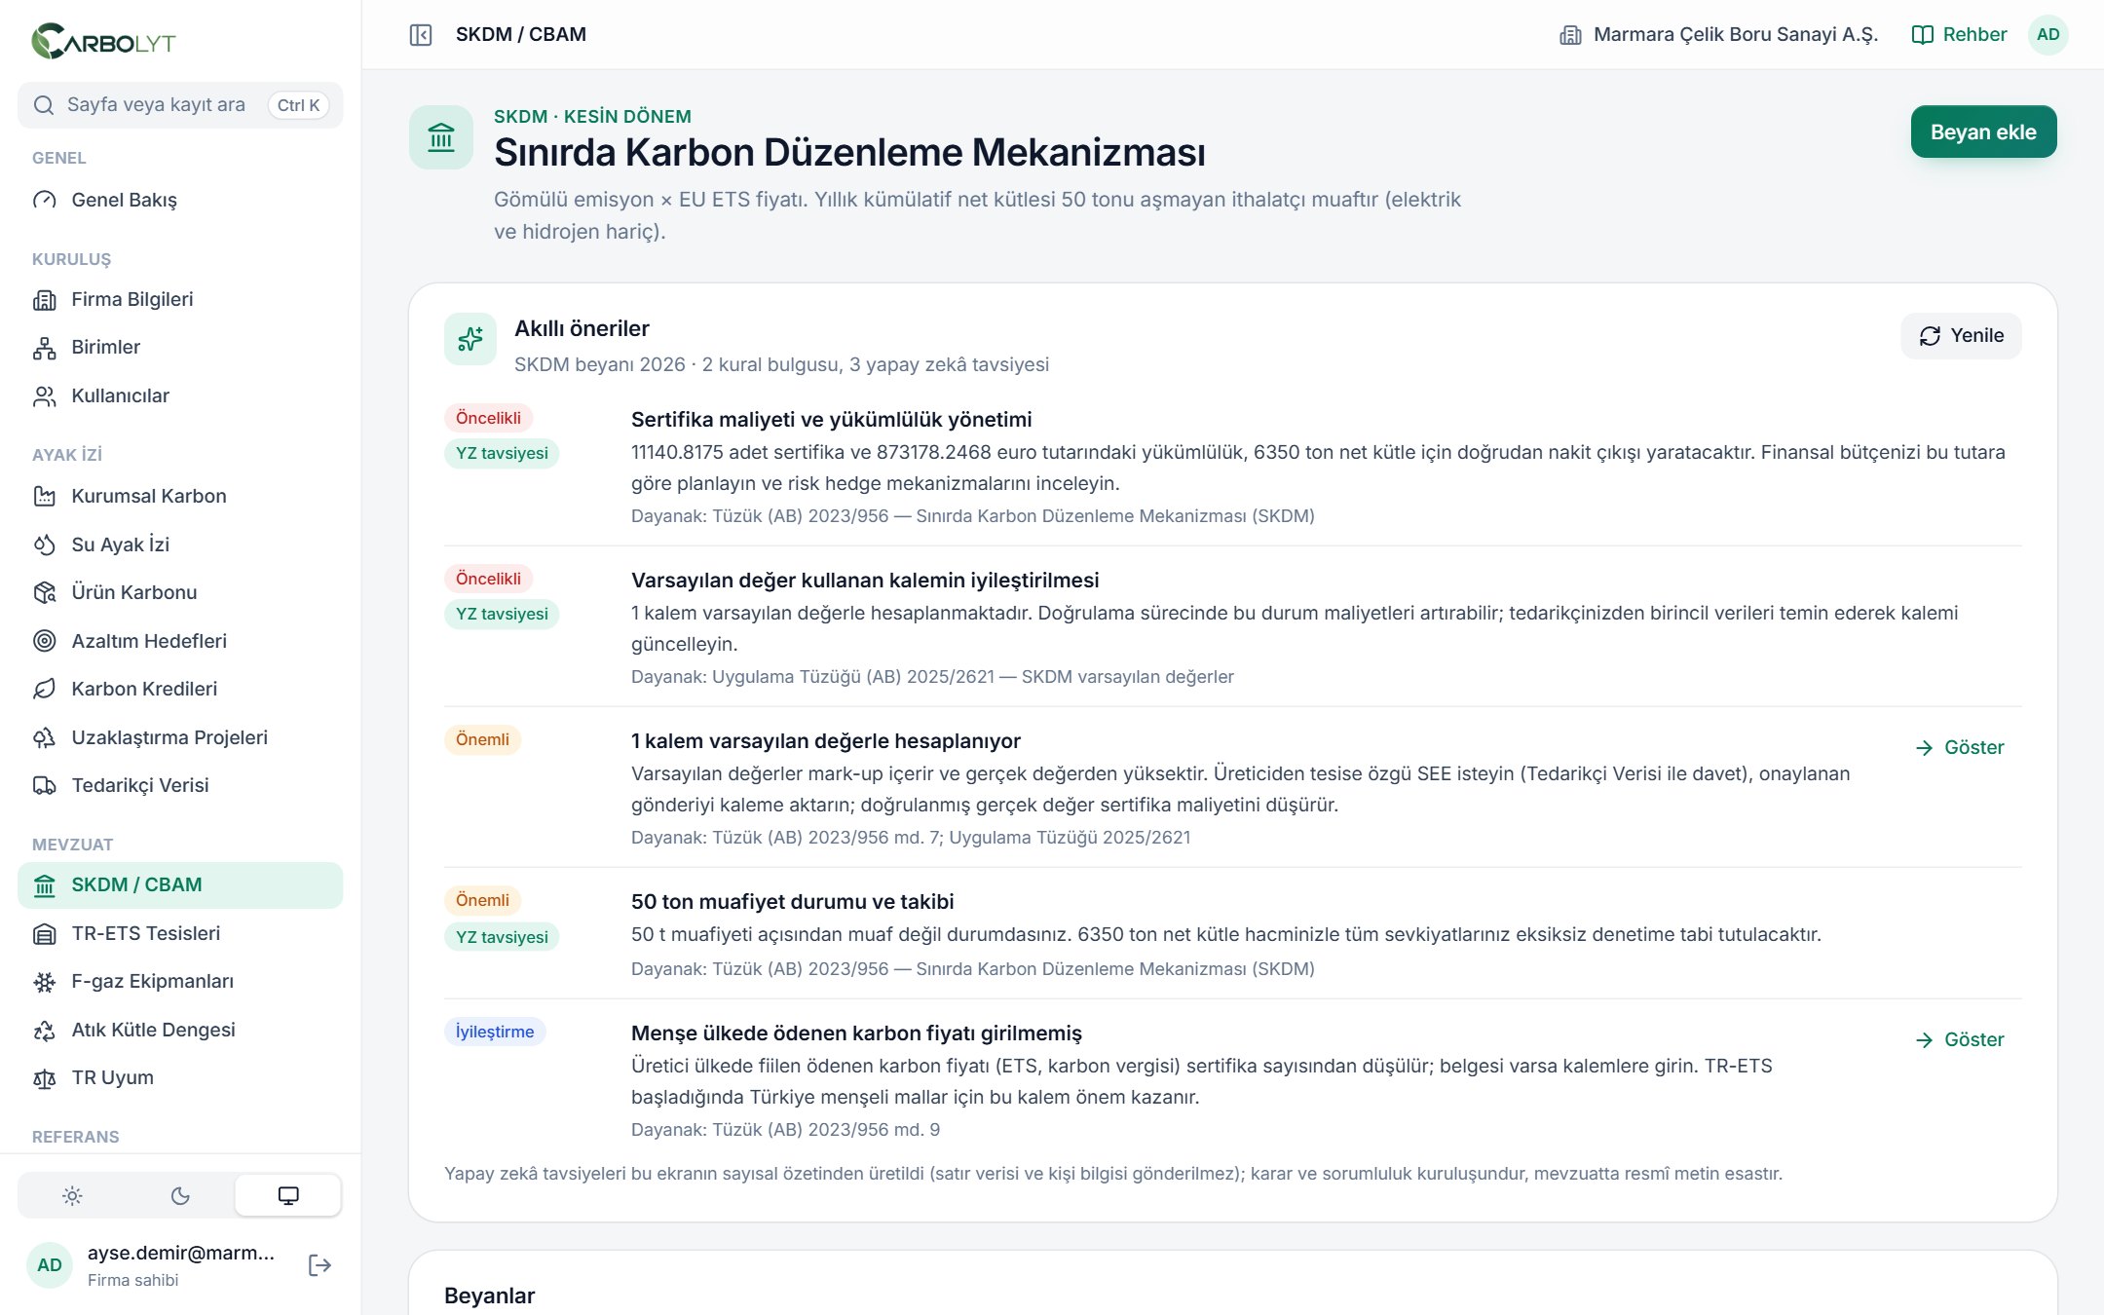Click the TR-ETS Tesisleri building icon
This screenshot has width=2104, height=1315.
(x=45, y=933)
